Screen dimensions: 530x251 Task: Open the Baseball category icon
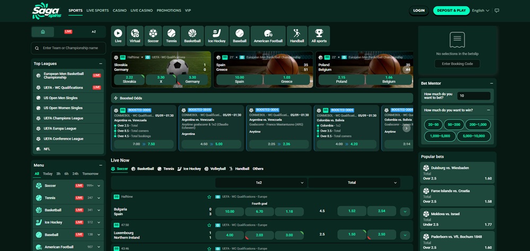click(x=240, y=36)
